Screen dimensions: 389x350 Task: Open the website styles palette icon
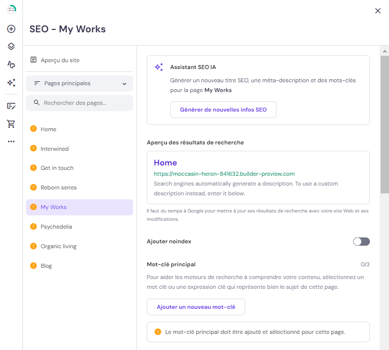pyautogui.click(x=11, y=64)
